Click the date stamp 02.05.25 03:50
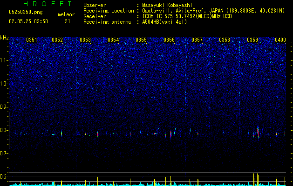The width and height of the screenshot is (293, 186). tap(28, 21)
